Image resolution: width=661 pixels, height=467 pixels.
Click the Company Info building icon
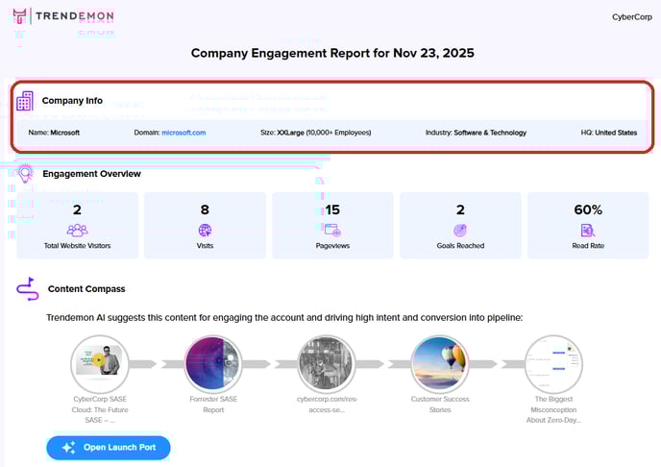point(25,101)
